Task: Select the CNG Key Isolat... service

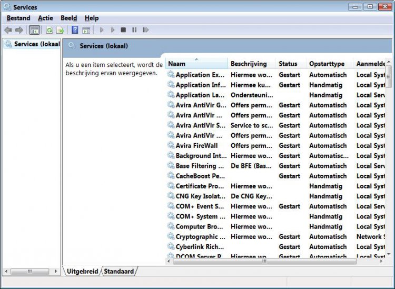Action: point(201,196)
